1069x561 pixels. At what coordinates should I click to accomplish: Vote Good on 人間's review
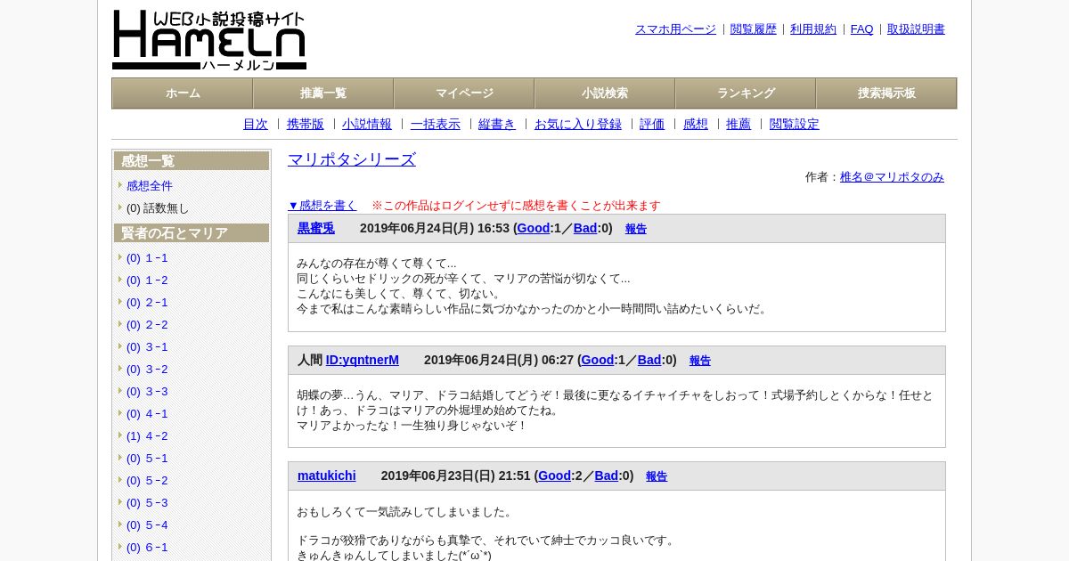point(598,361)
